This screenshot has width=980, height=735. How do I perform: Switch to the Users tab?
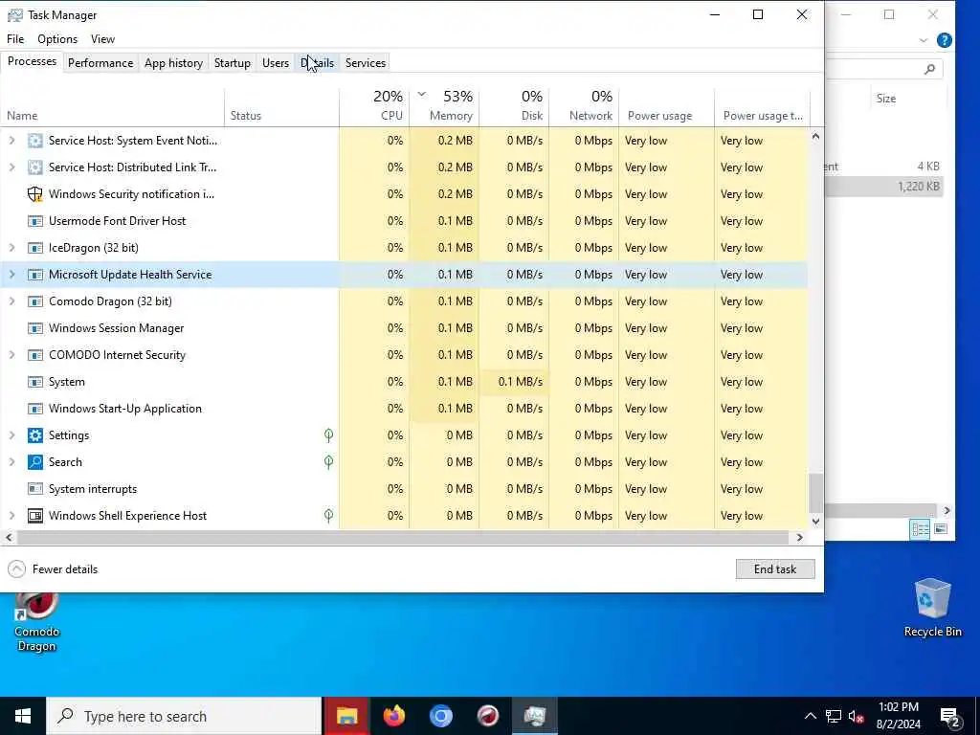click(276, 63)
